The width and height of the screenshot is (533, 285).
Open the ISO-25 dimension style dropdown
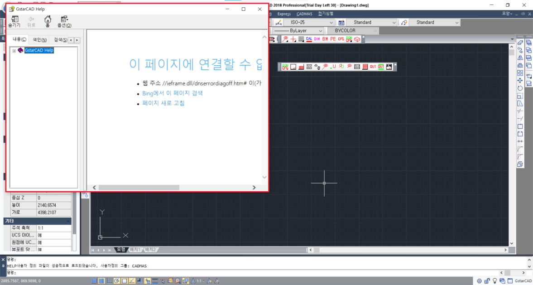pos(309,22)
